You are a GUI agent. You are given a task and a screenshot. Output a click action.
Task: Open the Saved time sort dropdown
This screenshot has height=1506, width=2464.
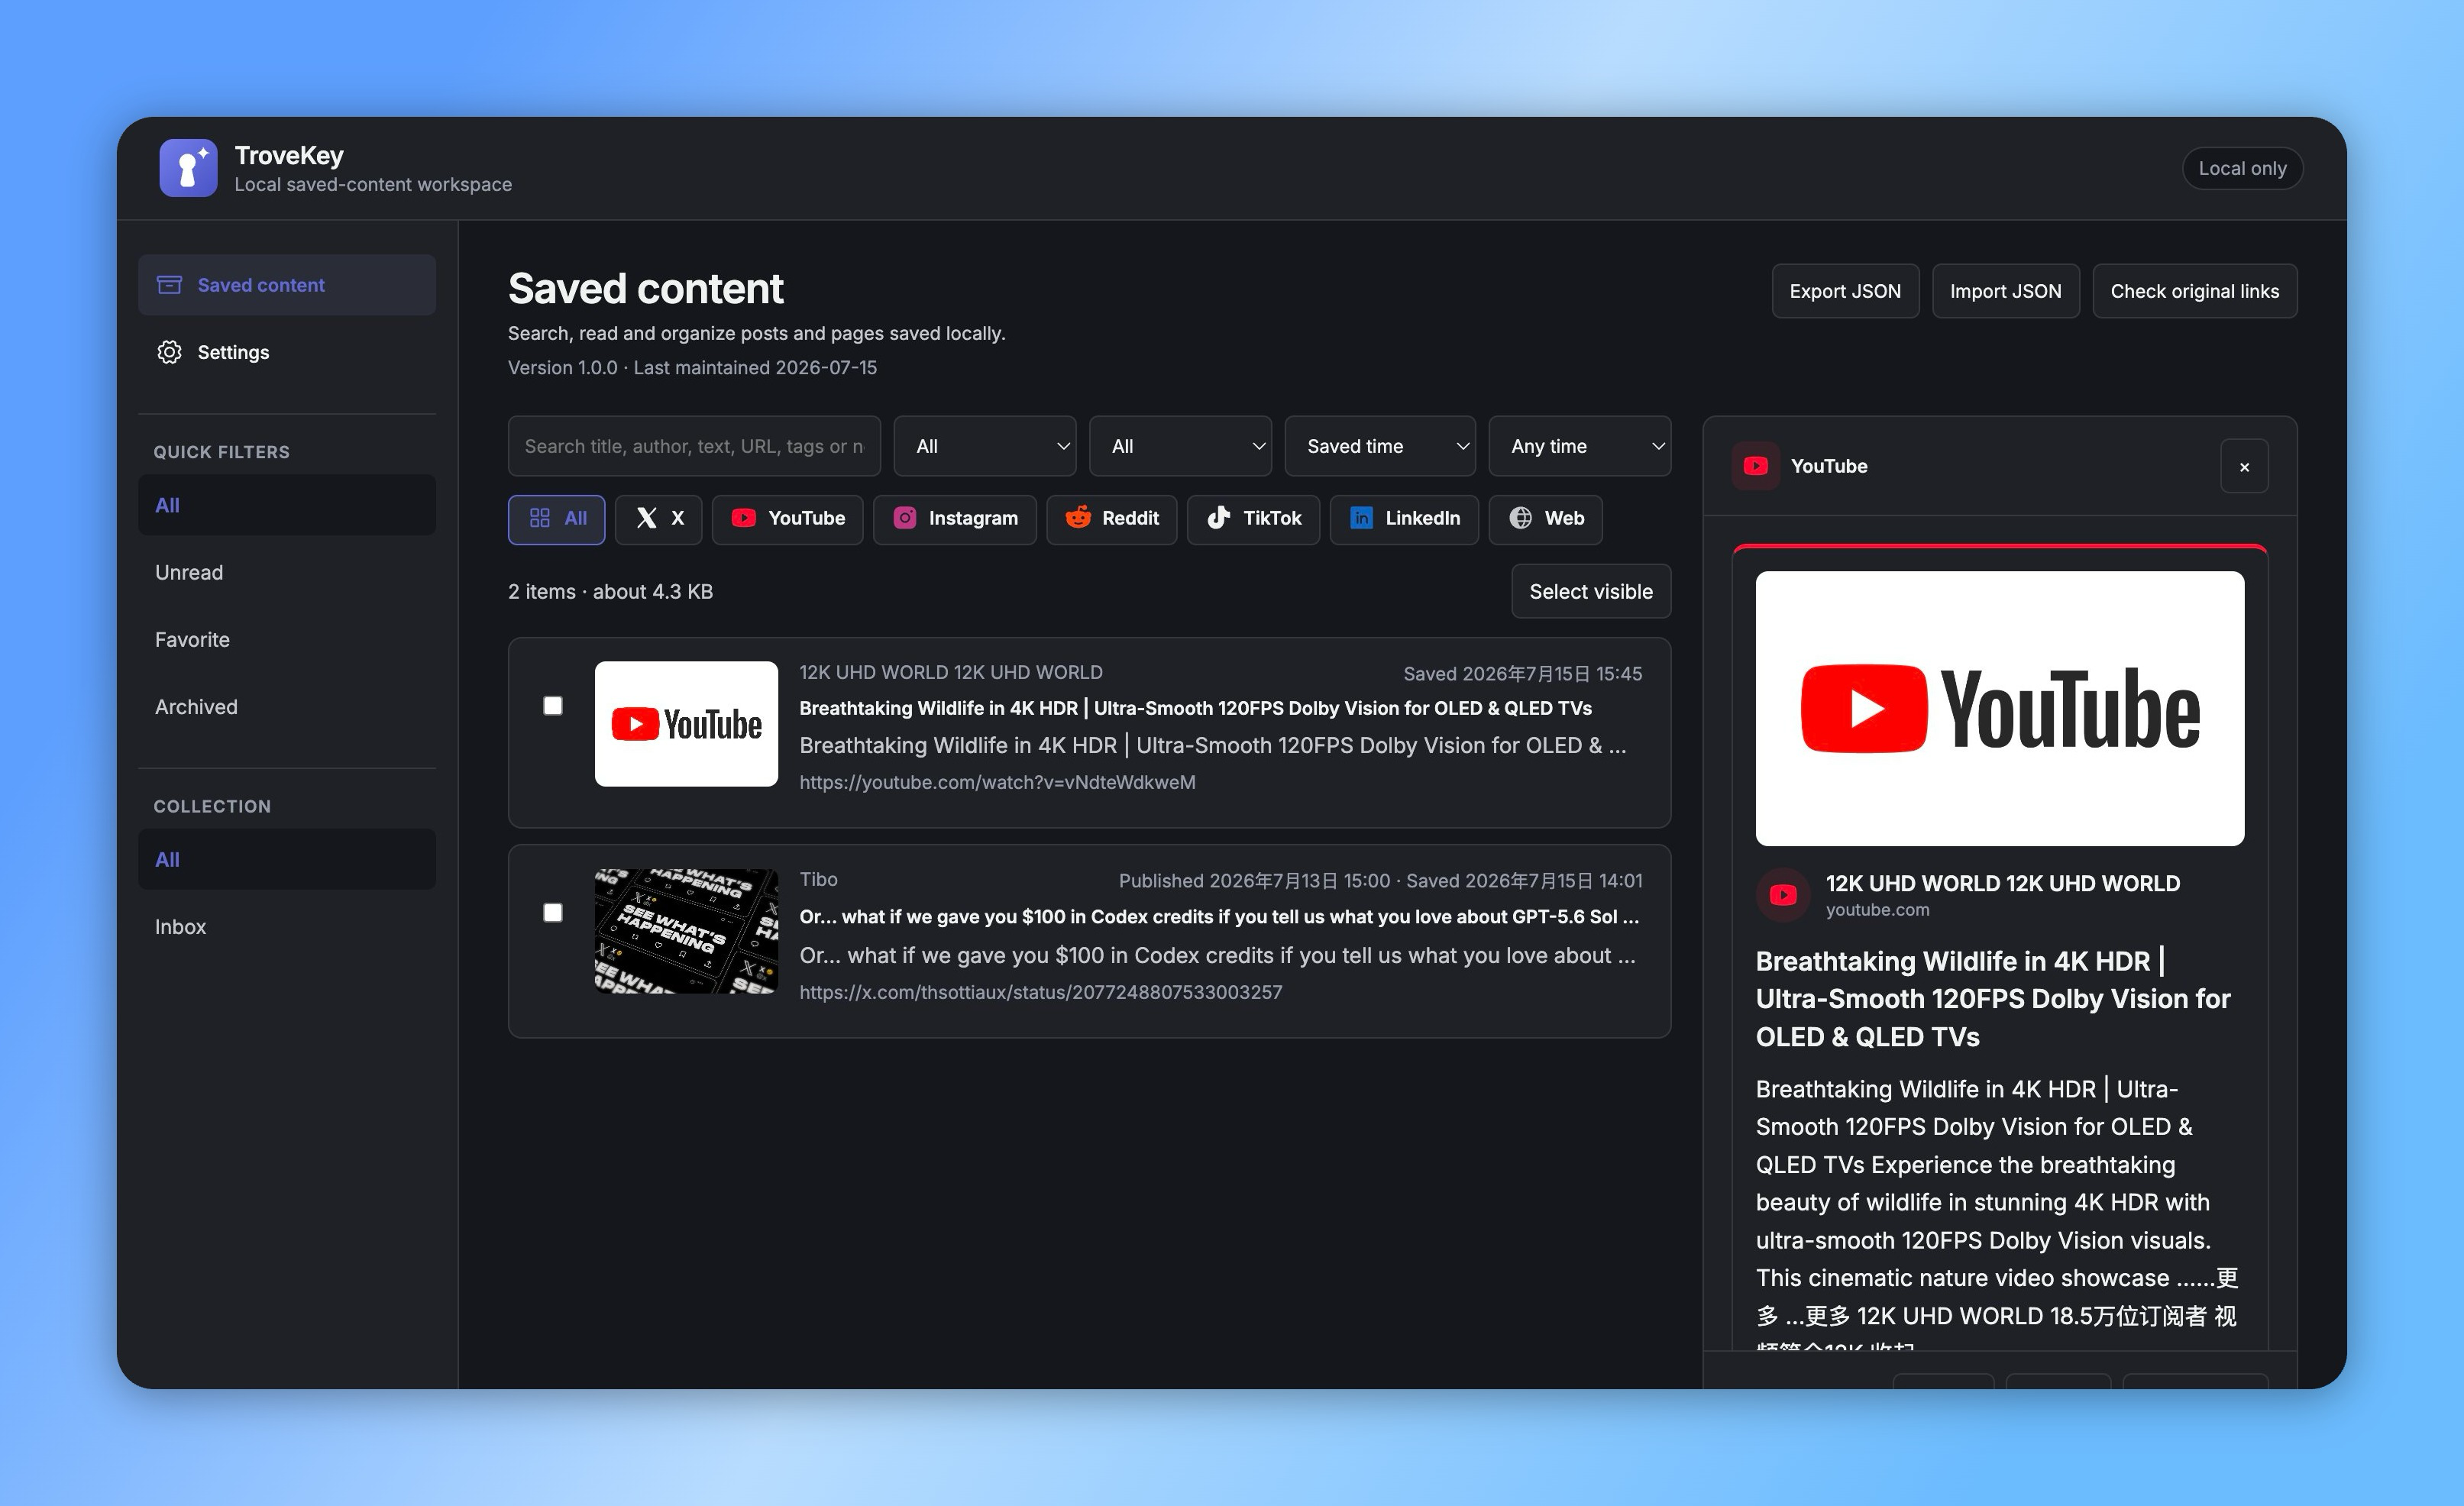pyautogui.click(x=1380, y=446)
